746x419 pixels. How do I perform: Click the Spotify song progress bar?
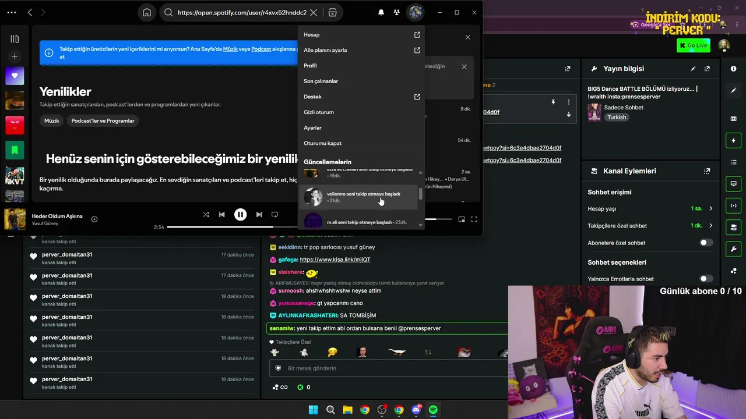click(233, 227)
